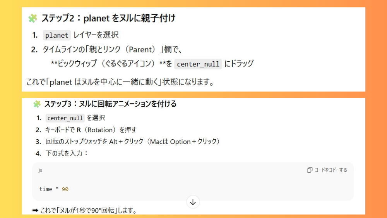This screenshot has height=218, width=387.
Task: Click the copy icon in the code block
Action: click(310, 170)
